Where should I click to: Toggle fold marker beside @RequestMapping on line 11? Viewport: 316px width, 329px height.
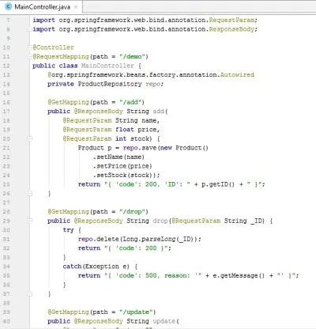tap(29, 56)
